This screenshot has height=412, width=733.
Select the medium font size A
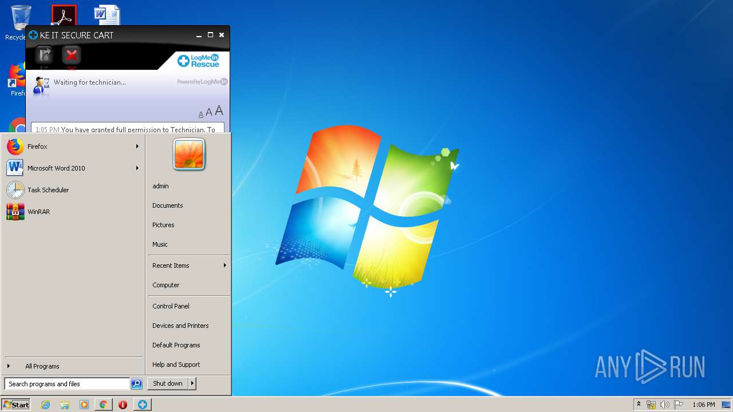point(209,113)
